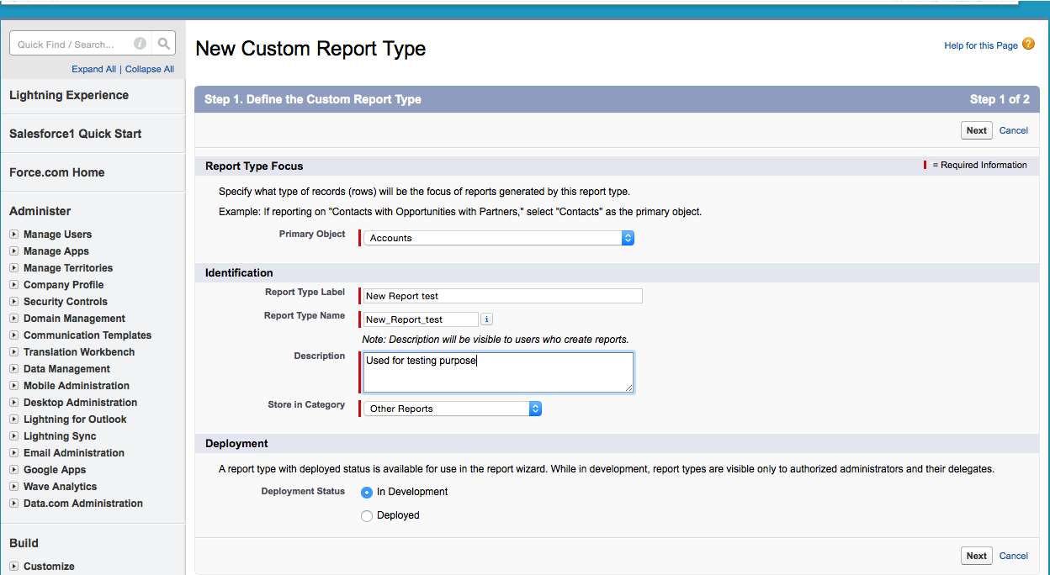Expand the Manage Users arrow icon

14,235
